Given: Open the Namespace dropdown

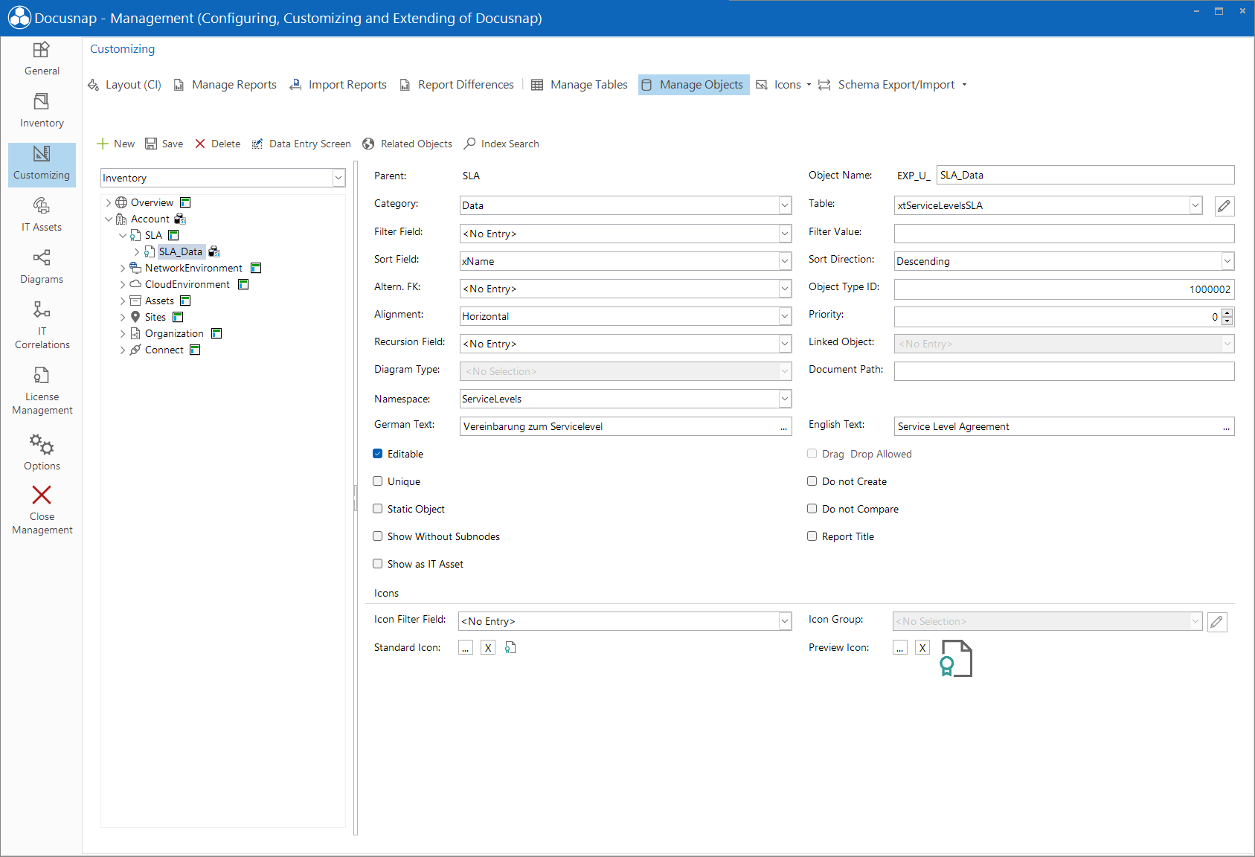Looking at the screenshot, I should pyautogui.click(x=785, y=399).
